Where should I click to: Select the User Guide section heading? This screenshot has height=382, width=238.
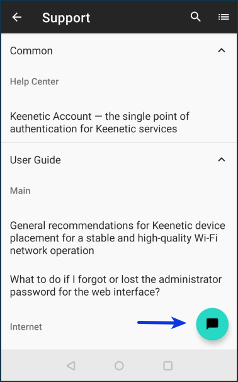click(35, 160)
